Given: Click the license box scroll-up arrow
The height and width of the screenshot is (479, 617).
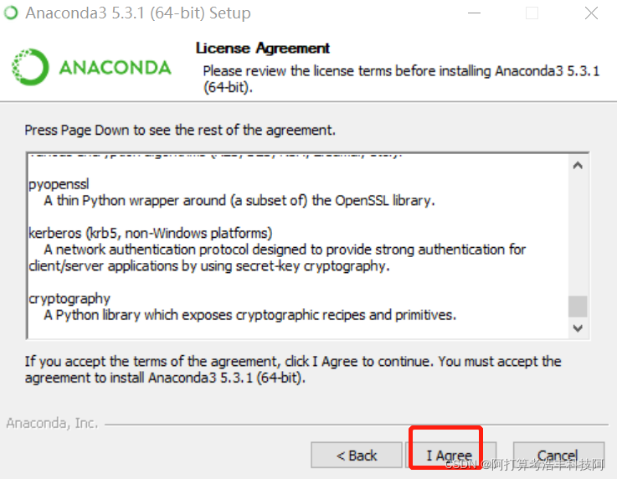Looking at the screenshot, I should (x=578, y=165).
